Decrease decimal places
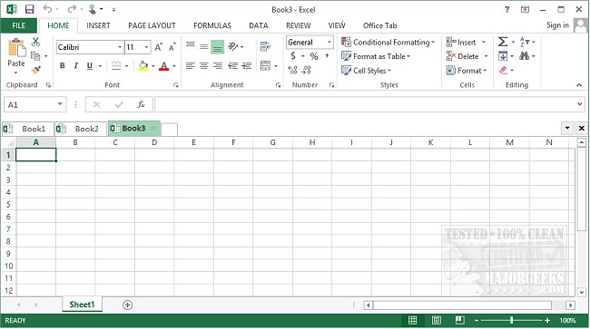The image size is (590, 329). tap(307, 70)
